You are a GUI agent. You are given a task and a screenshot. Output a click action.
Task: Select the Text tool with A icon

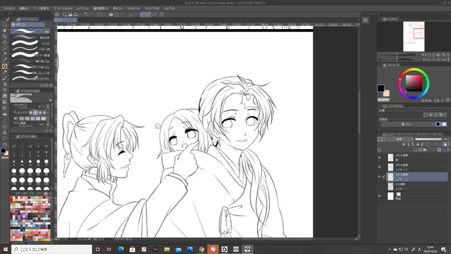pyautogui.click(x=5, y=133)
